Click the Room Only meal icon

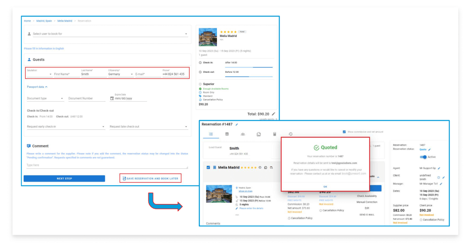tap(200, 93)
